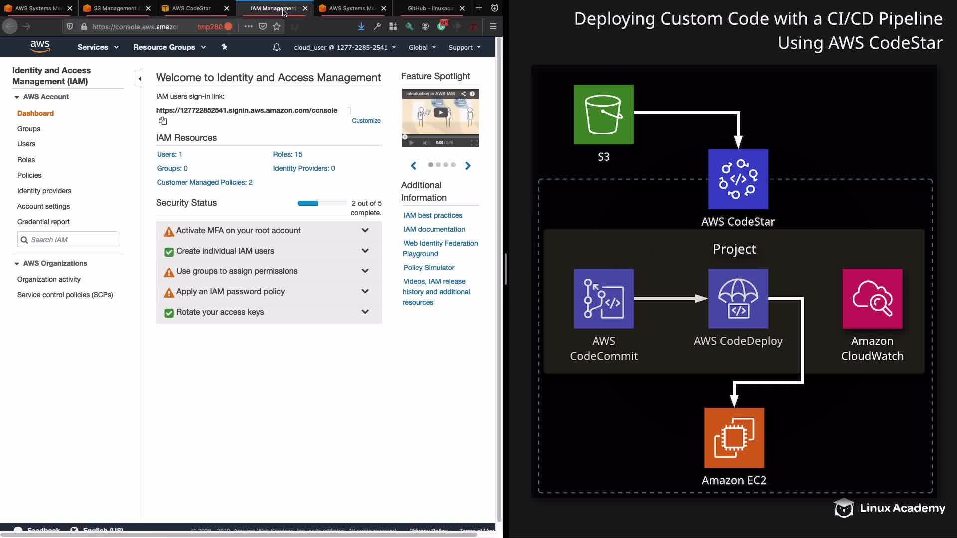Click the downloads arrow in browser toolbar
Viewport: 957px width, 538px height.
(x=361, y=26)
